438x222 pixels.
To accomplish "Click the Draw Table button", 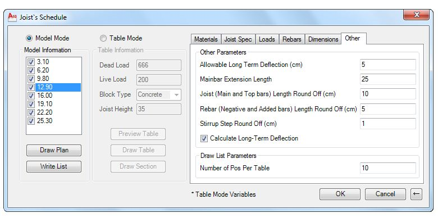I will 138,150.
